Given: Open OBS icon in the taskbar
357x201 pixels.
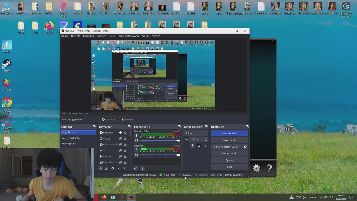Looking at the screenshot, I should (131, 197).
